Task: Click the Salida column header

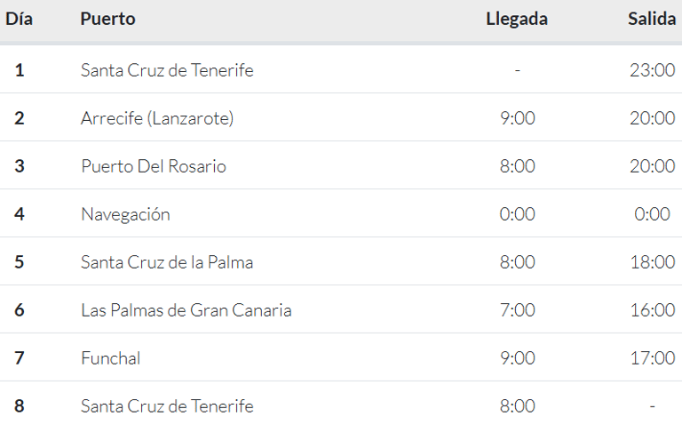Action: tap(652, 19)
